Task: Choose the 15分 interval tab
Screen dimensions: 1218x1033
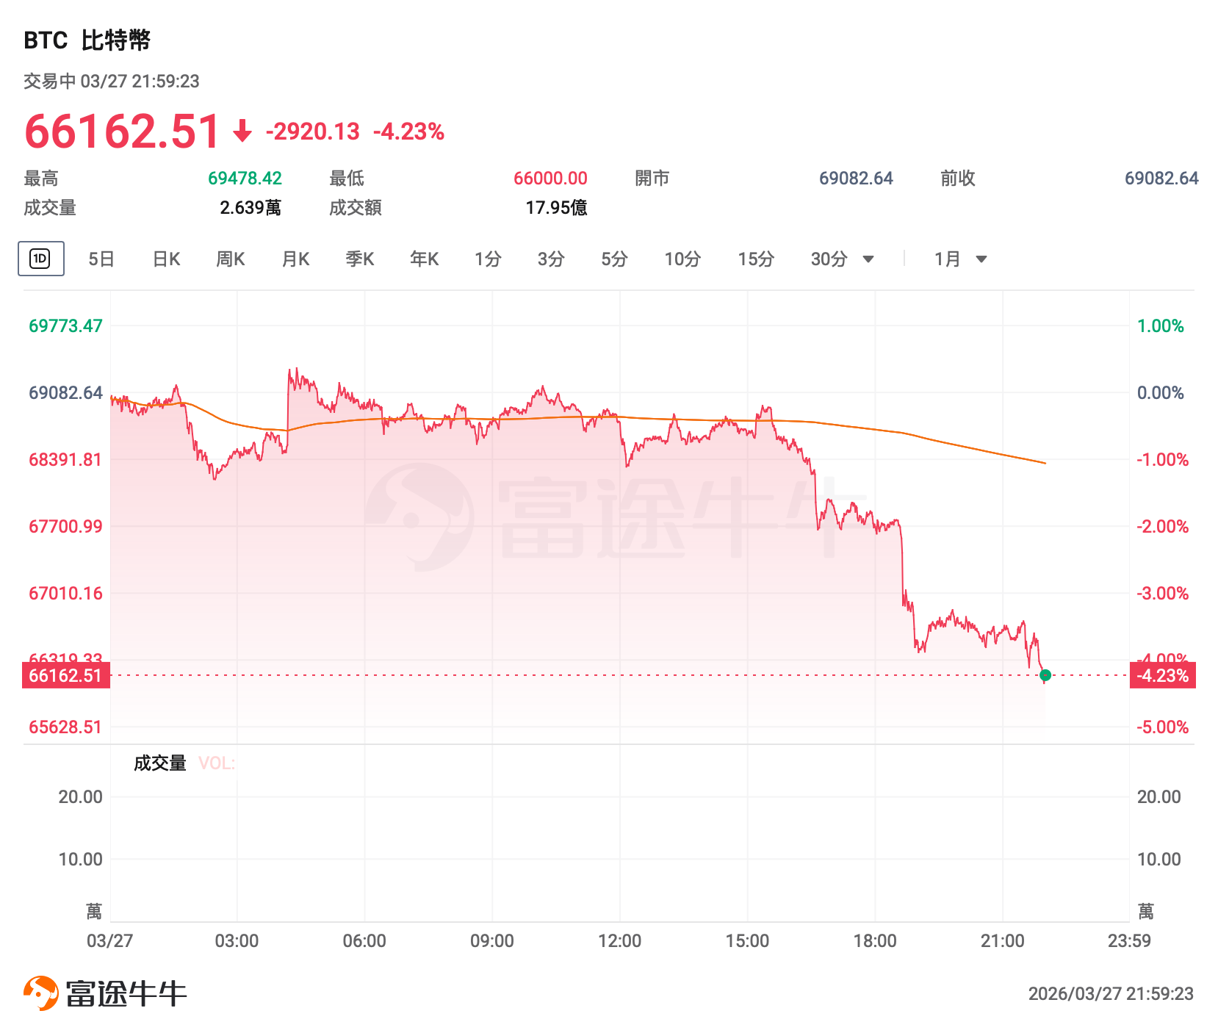Action: point(756,259)
